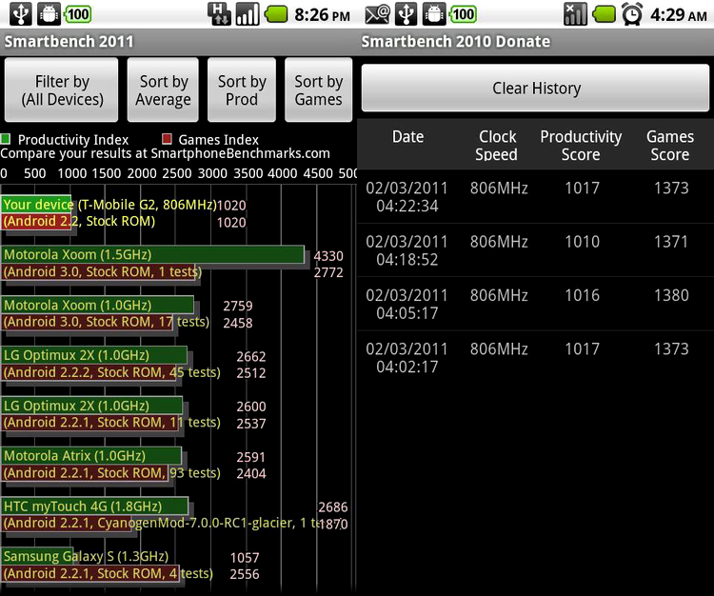
Task: Tap games score 1380 in history
Action: coord(671,295)
